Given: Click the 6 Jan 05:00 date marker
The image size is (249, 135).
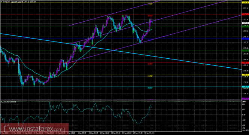Looking at the screenshot, I should pos(82,133).
